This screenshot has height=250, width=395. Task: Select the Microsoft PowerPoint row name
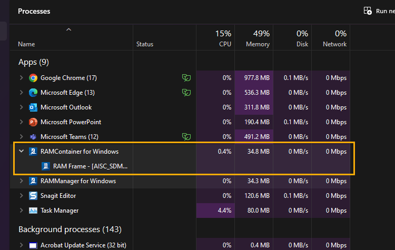[x=71, y=122]
